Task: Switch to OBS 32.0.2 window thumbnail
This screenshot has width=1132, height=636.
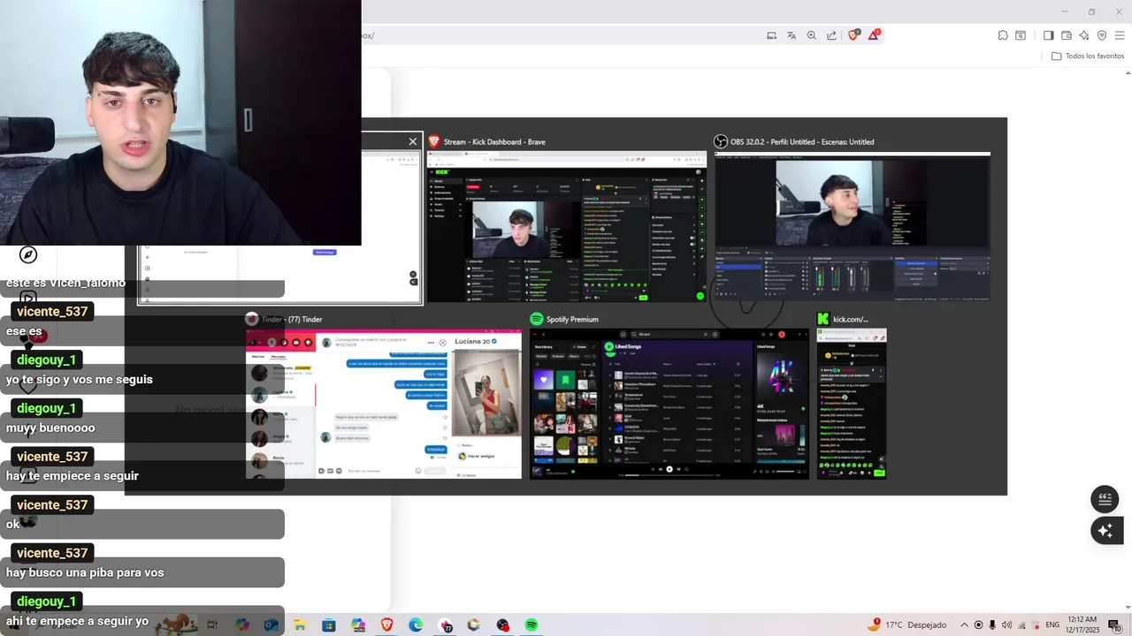Action: [853, 227]
